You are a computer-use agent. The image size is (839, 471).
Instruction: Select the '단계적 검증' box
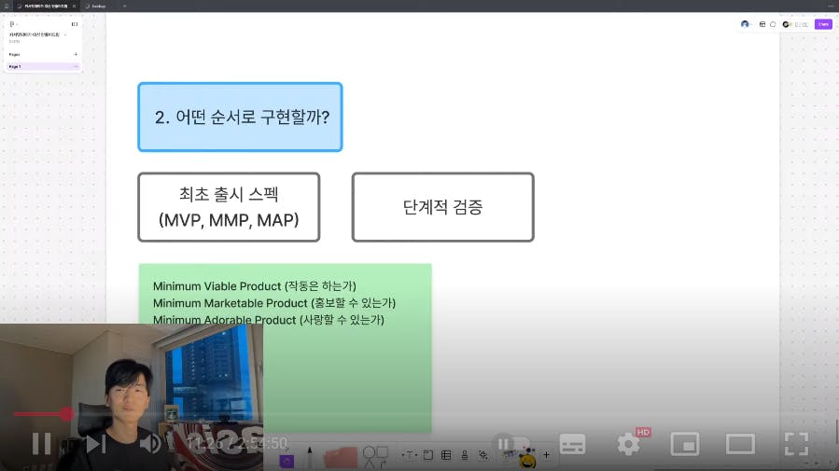443,207
